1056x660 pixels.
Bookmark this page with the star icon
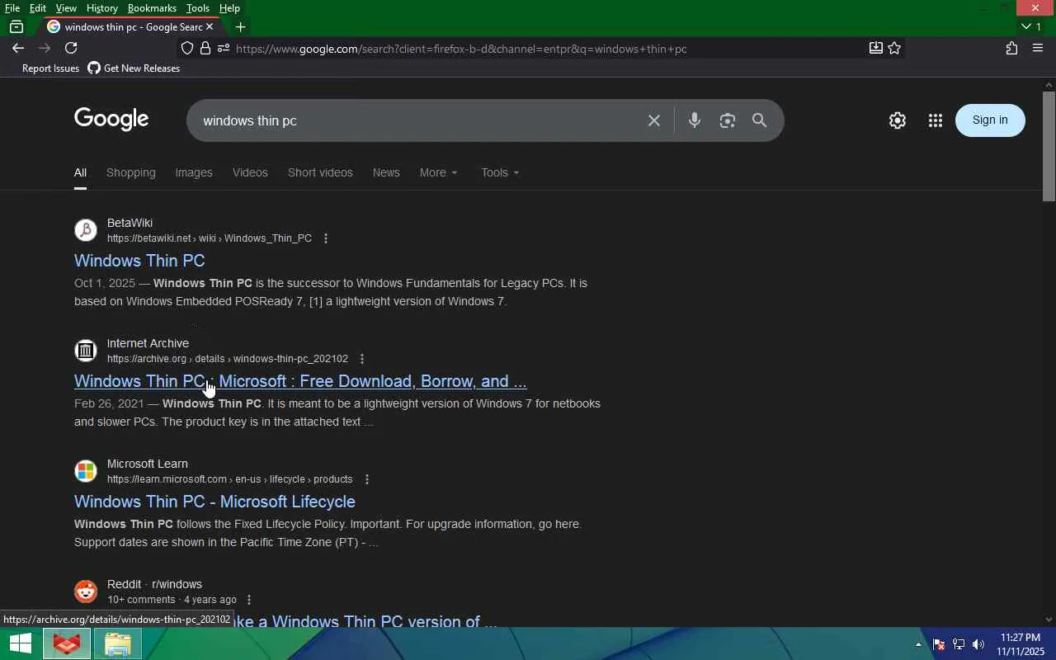coord(894,49)
